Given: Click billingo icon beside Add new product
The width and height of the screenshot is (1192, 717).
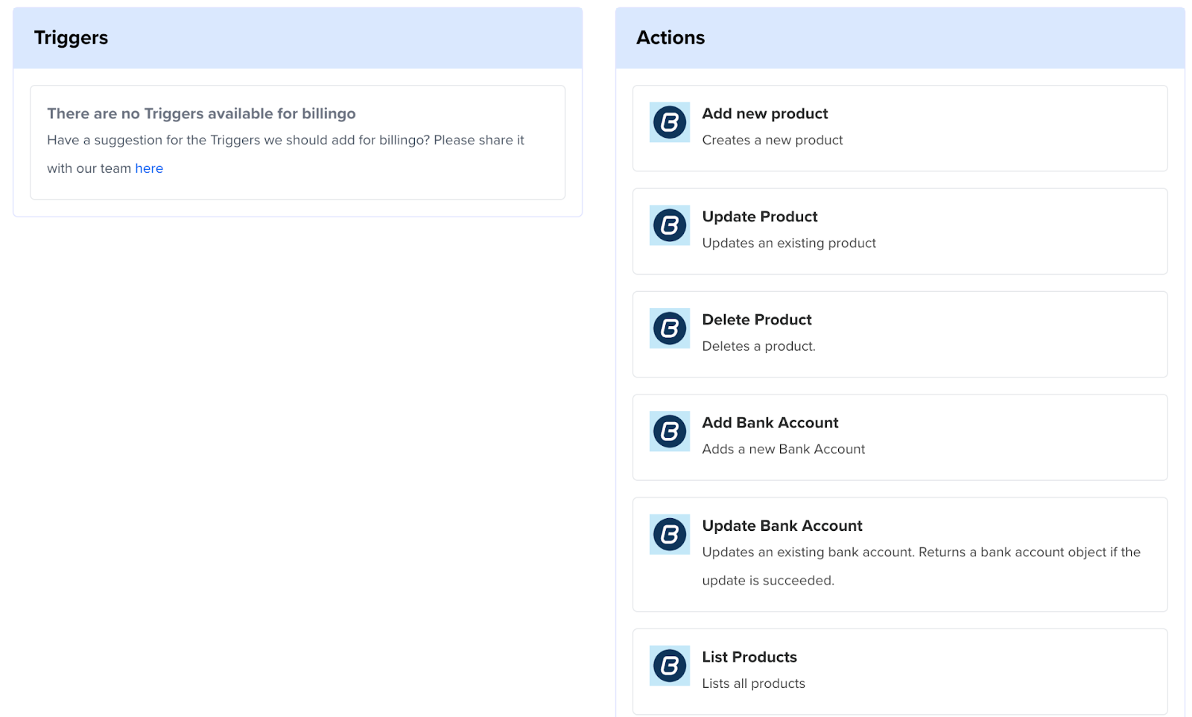Looking at the screenshot, I should 669,122.
